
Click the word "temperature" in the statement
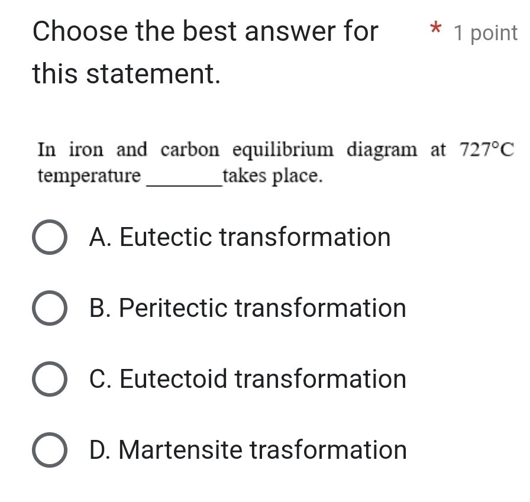pyautogui.click(x=89, y=175)
